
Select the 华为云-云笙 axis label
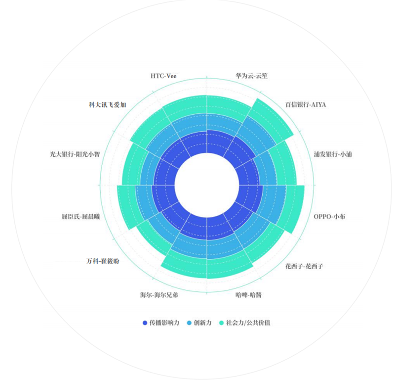click(251, 76)
